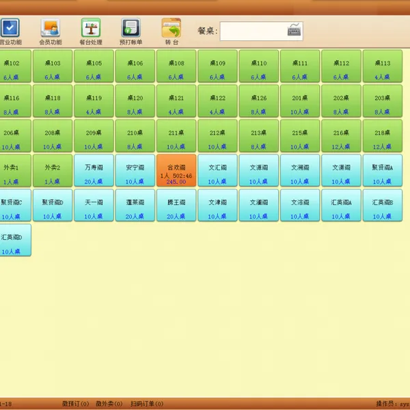Viewport: 410px width, 410px height.
Task: Choose the 203桌 table tile
Action: coord(383,101)
